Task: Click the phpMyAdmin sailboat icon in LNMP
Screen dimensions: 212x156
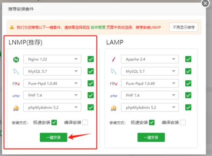Action: [x=16, y=108]
